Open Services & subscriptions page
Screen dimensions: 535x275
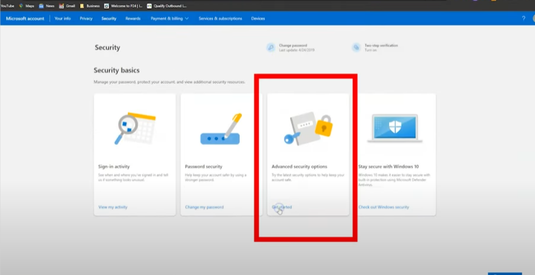tap(220, 19)
